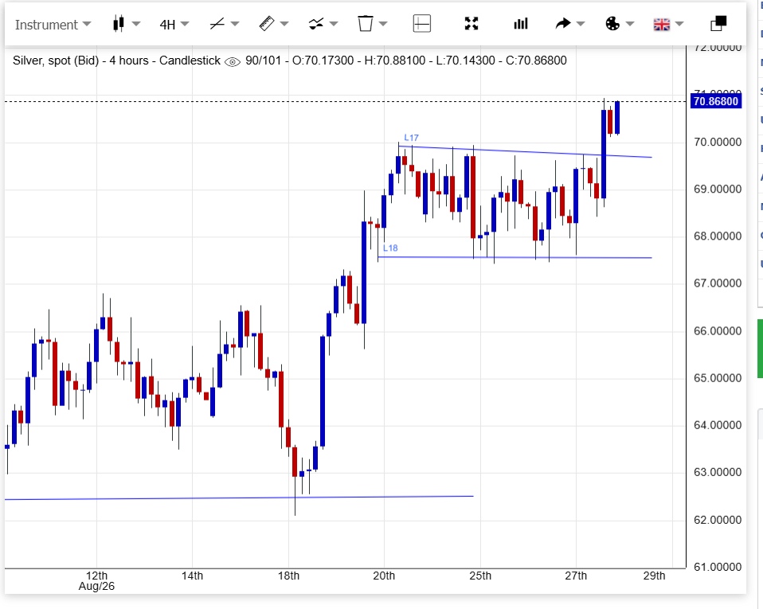Click the fullscreen expand arrows icon
This screenshot has height=609, width=763.
[471, 23]
